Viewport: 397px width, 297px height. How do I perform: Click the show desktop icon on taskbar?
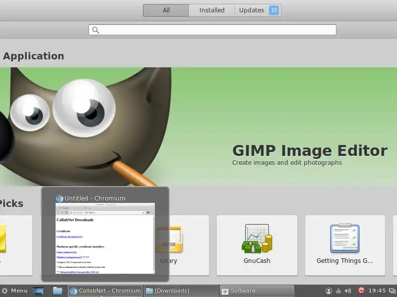(x=38, y=291)
